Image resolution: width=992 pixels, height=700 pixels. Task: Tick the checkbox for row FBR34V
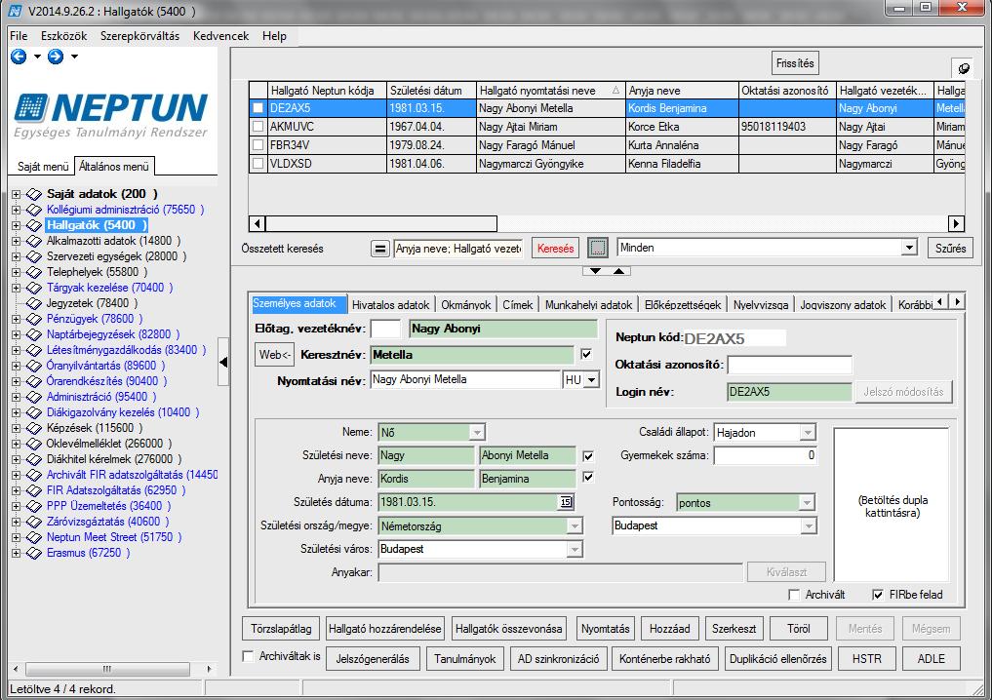[258, 145]
